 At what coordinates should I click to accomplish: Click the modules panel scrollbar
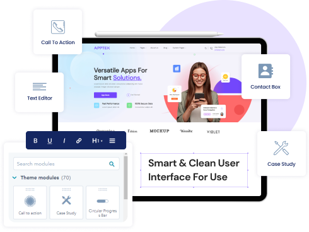[125, 178]
